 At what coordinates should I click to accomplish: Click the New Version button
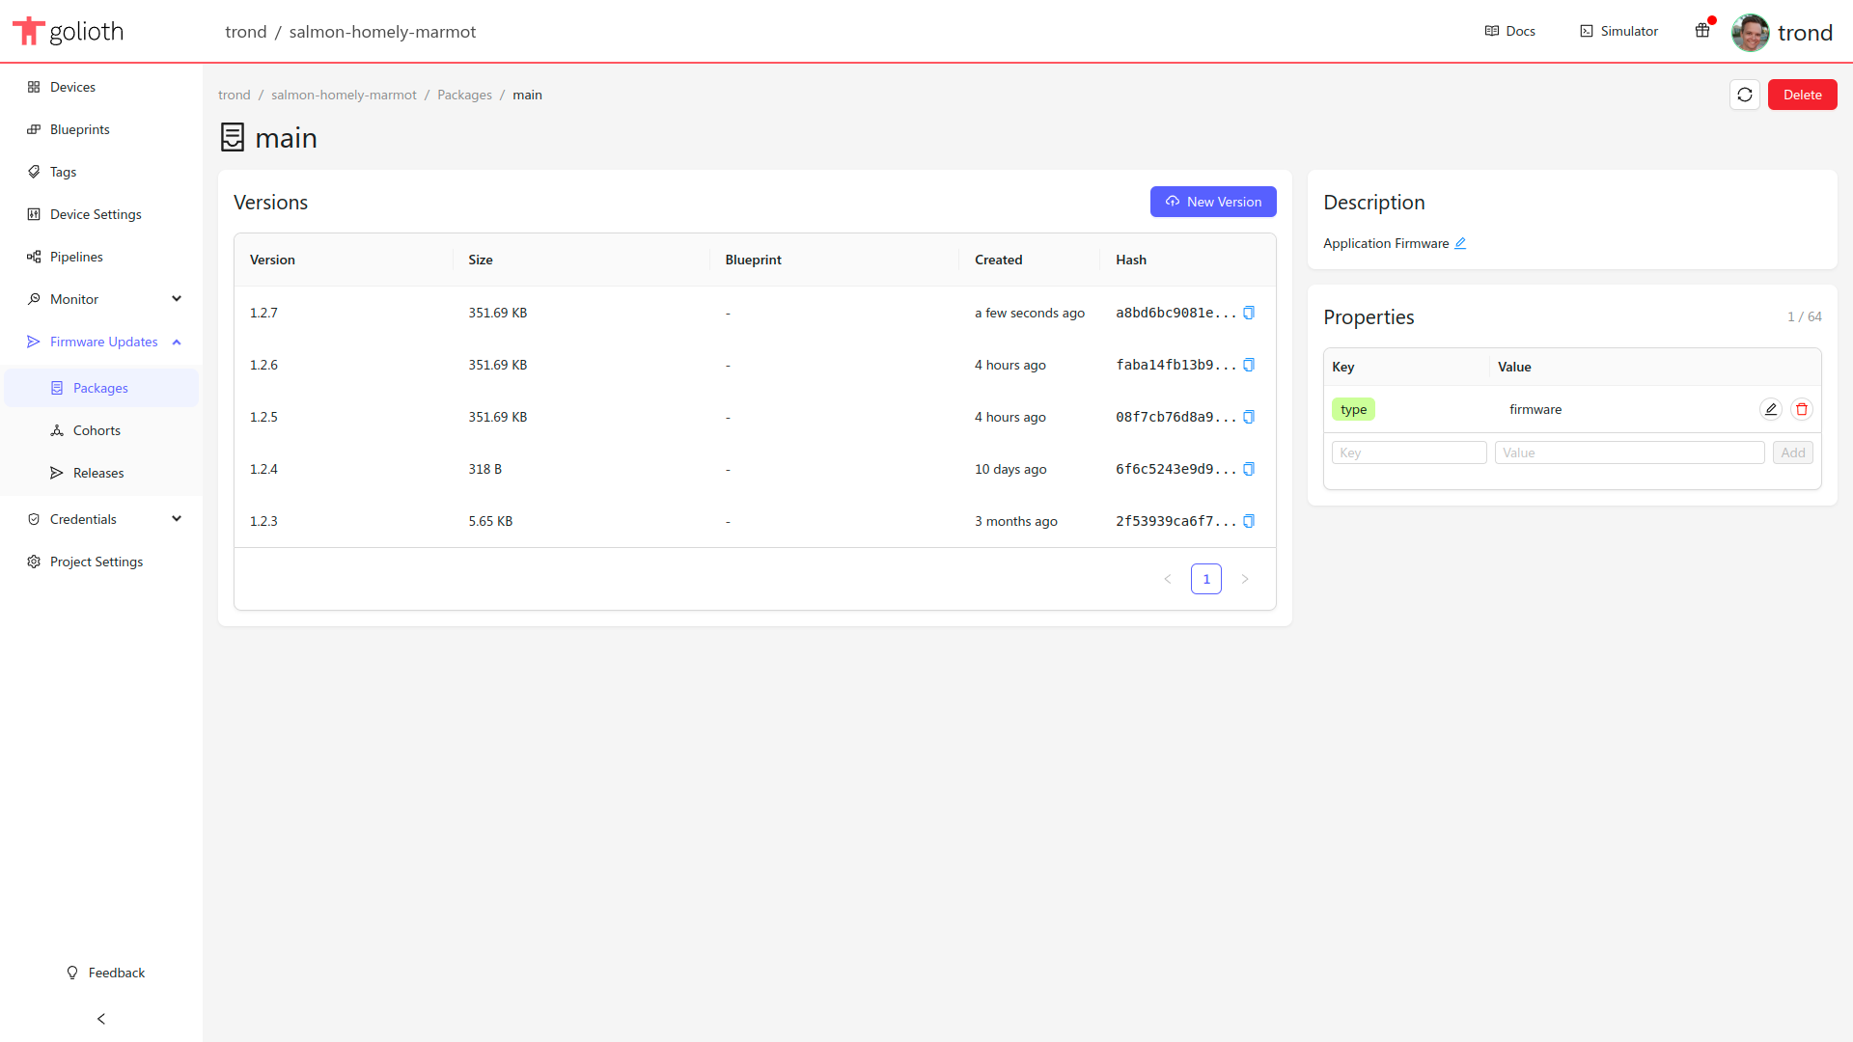[x=1213, y=202]
